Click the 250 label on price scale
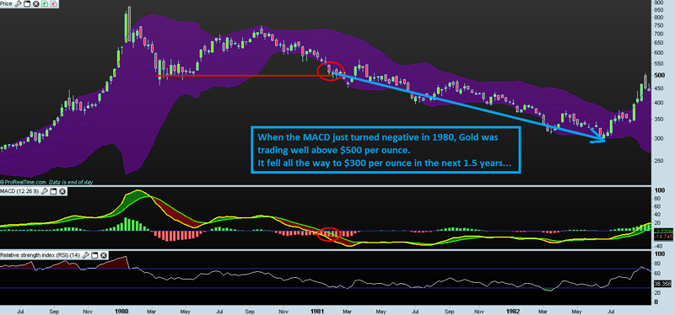675x315 pixels. click(x=659, y=161)
